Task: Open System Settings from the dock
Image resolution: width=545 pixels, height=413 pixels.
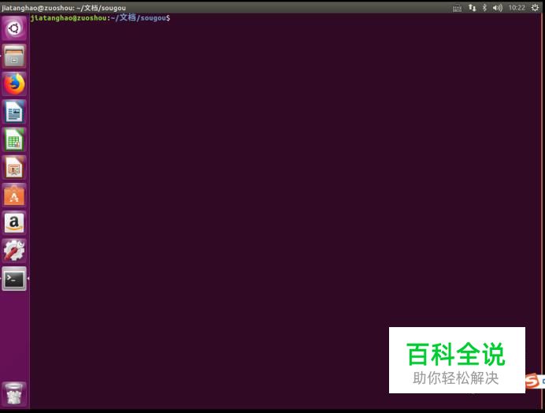Action: (14, 251)
